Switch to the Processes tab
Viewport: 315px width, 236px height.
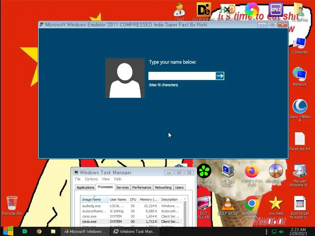point(105,187)
